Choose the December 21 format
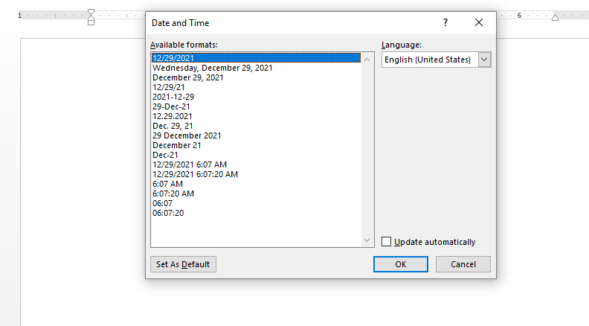 click(176, 145)
